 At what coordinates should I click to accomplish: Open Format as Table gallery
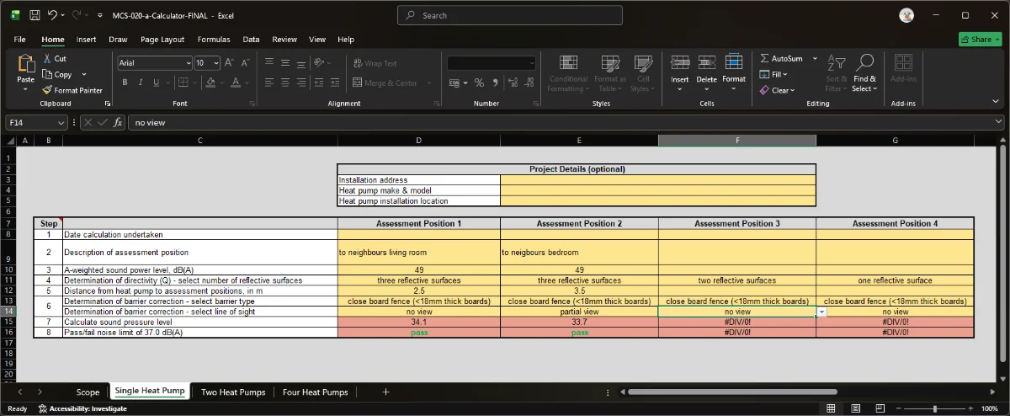[x=609, y=73]
